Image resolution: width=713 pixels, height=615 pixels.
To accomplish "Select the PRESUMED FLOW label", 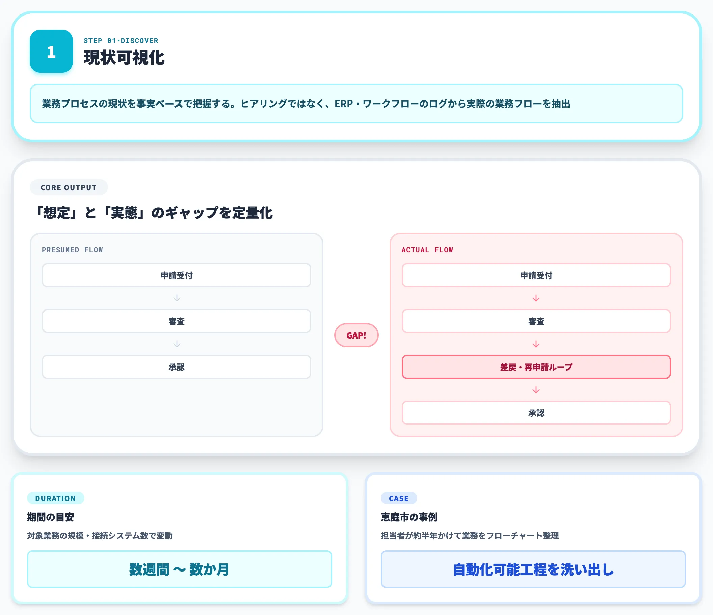I will (x=72, y=250).
